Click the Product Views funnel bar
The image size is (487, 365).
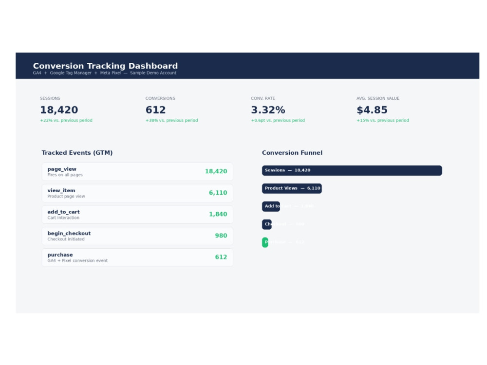point(292,188)
